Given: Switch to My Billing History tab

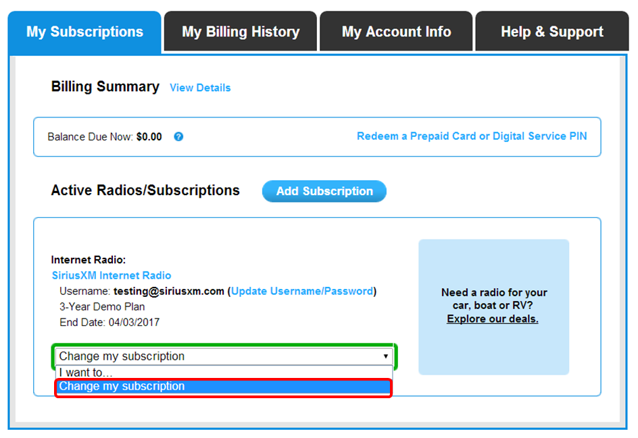Looking at the screenshot, I should pyautogui.click(x=241, y=32).
